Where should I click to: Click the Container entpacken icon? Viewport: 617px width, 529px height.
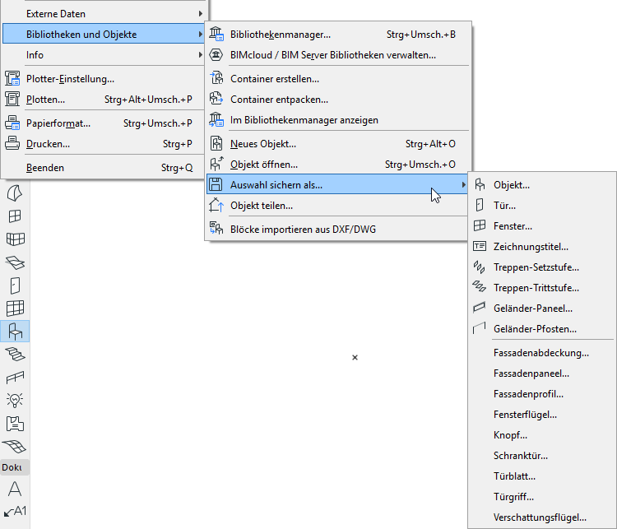[x=216, y=99]
